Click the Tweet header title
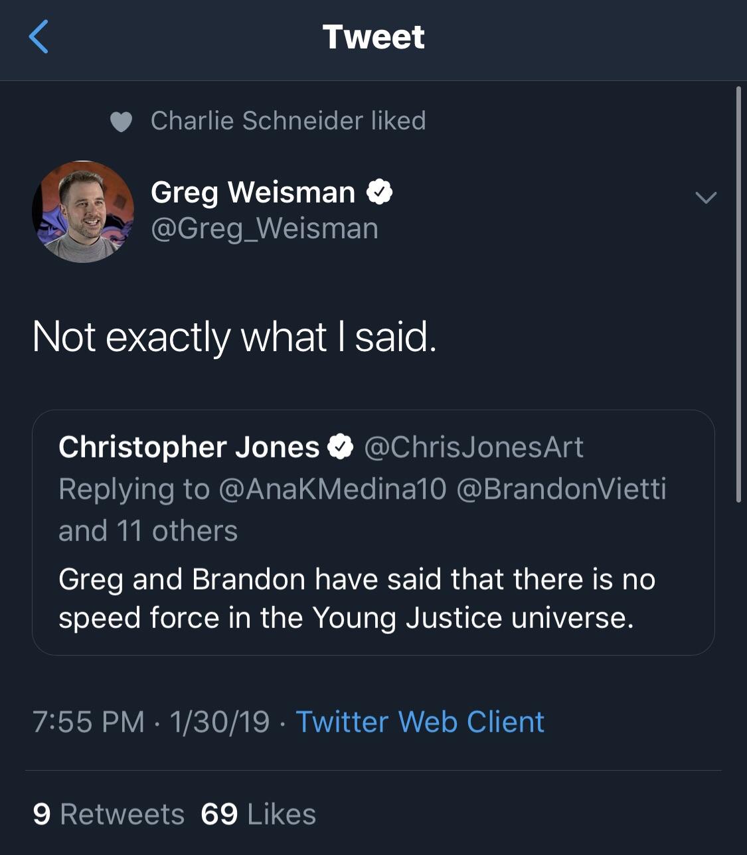Image resolution: width=747 pixels, height=855 pixels. point(373,37)
